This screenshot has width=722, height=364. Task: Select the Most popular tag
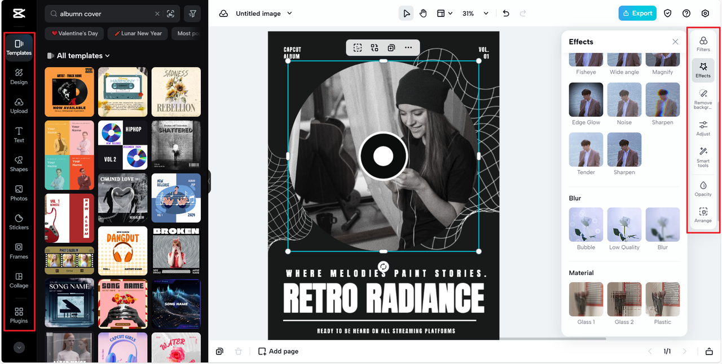coord(186,33)
